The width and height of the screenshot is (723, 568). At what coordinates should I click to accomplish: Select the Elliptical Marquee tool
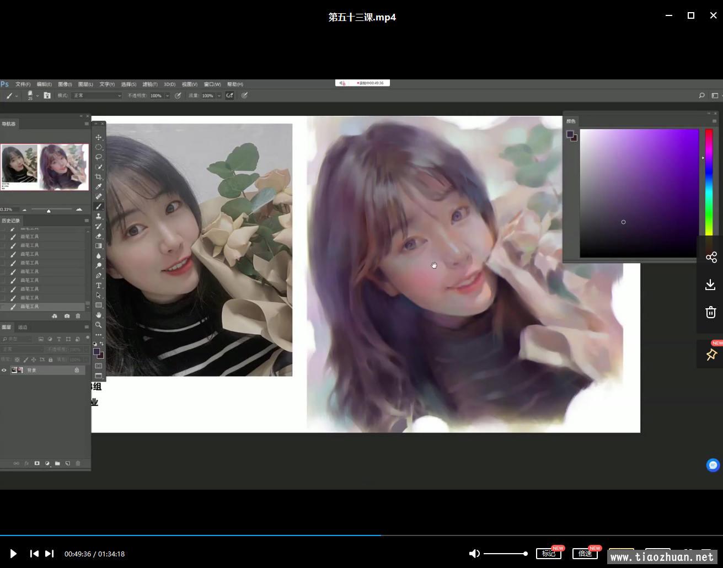[x=99, y=147]
